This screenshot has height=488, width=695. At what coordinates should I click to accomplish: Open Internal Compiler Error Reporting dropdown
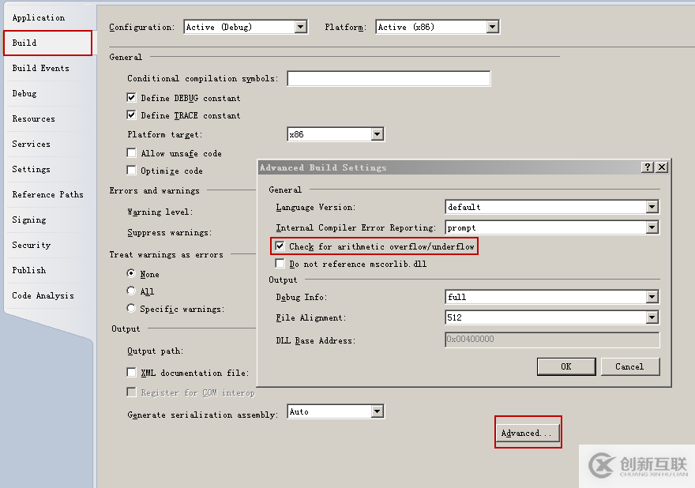point(652,228)
